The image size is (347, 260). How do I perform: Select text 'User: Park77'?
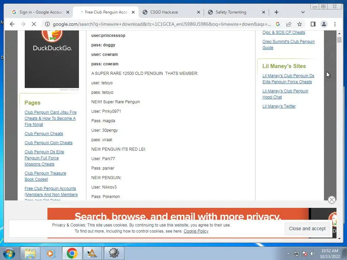coord(103,158)
